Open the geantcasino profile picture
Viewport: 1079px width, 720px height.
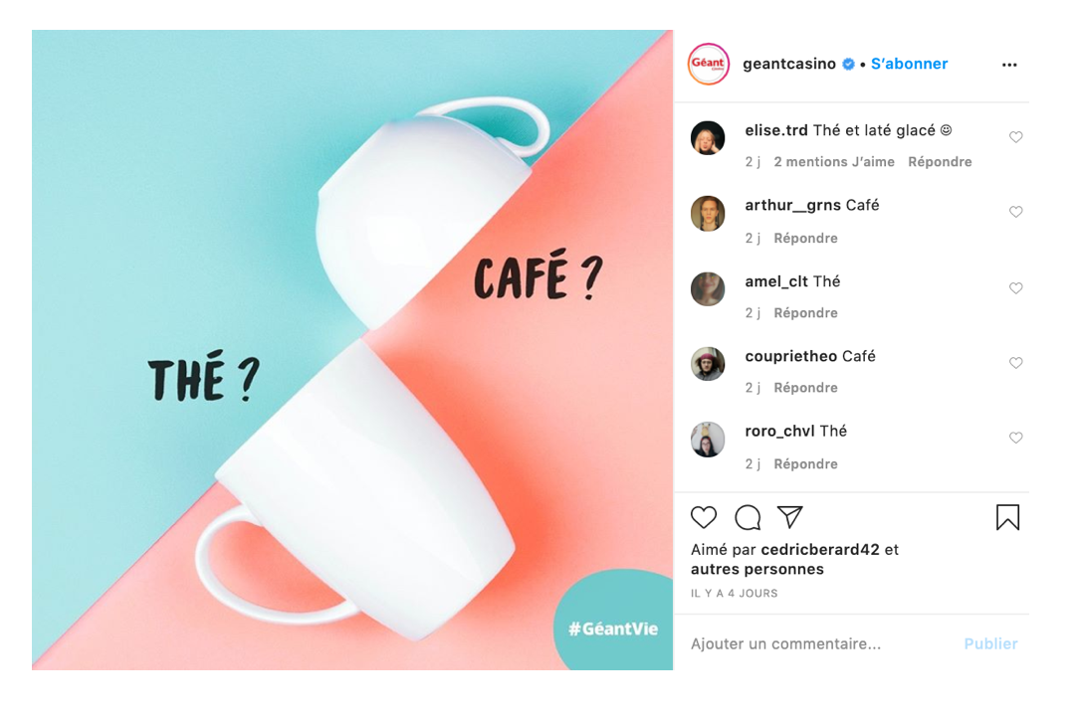pyautogui.click(x=708, y=64)
